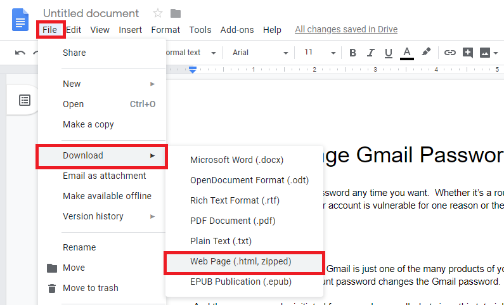The image size is (504, 305).
Task: Click the insert link icon
Action: 450,53
